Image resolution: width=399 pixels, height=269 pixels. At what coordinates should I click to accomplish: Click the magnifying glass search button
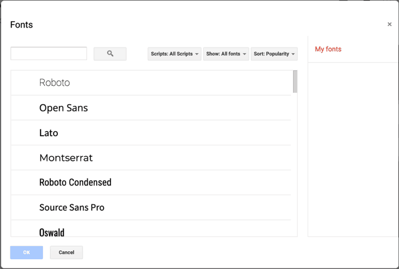tap(110, 54)
